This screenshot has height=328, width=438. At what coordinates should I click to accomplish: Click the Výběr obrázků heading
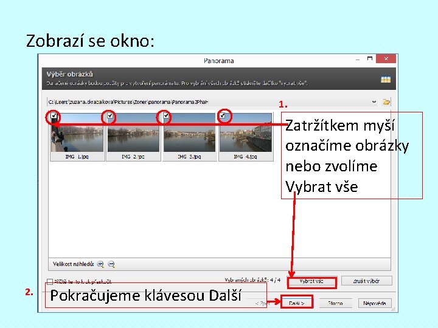70,74
